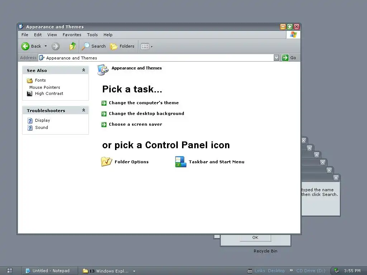Click the Fonts link text
The image size is (367, 275).
coord(40,80)
